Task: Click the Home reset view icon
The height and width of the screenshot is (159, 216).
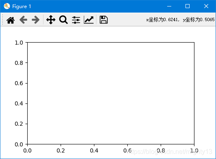Action: click(11, 20)
